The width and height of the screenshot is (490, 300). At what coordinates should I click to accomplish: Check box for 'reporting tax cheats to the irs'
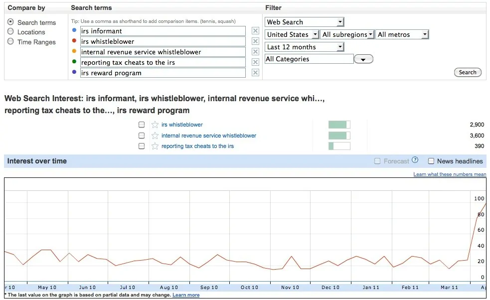tap(142, 146)
